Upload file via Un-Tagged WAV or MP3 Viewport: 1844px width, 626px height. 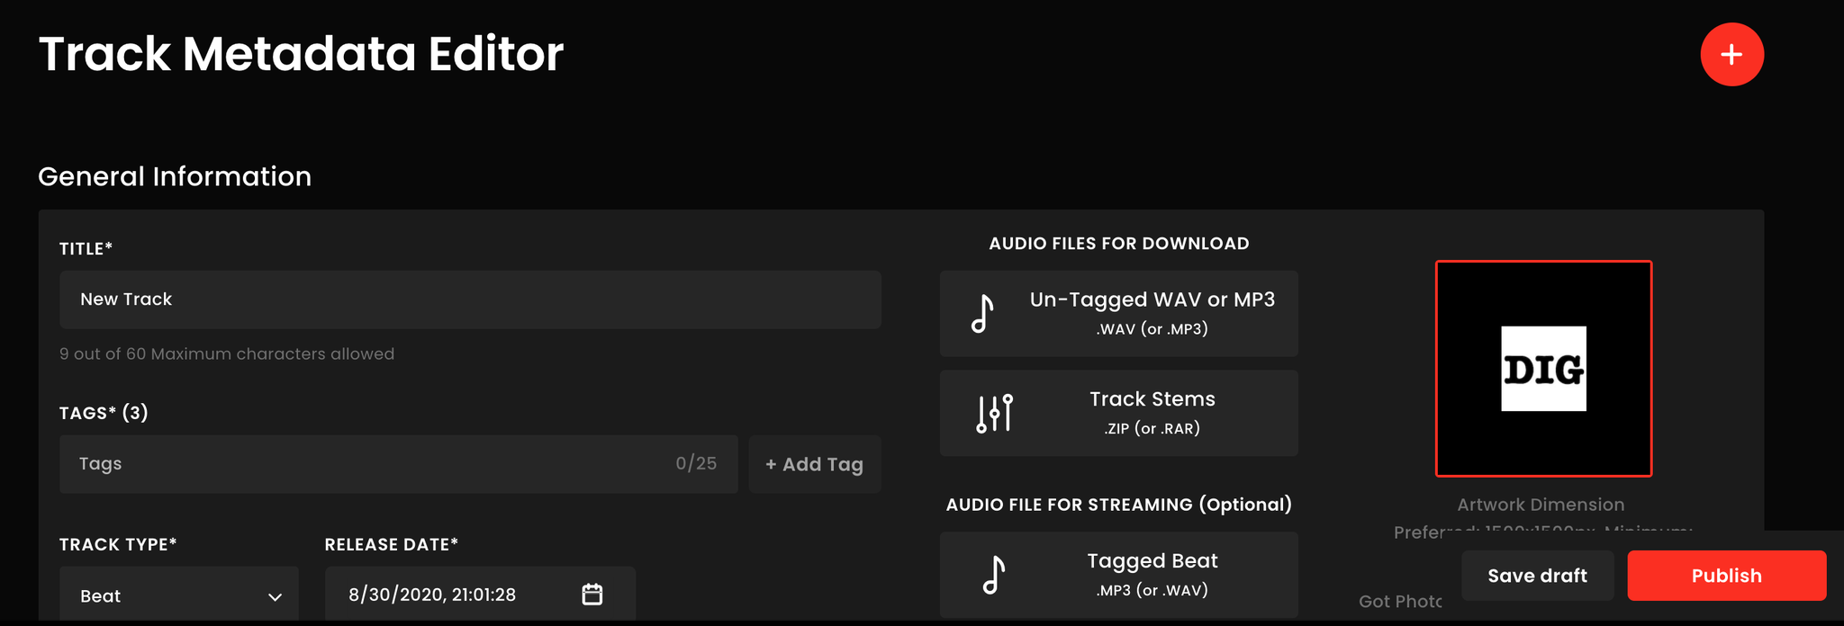point(1119,314)
